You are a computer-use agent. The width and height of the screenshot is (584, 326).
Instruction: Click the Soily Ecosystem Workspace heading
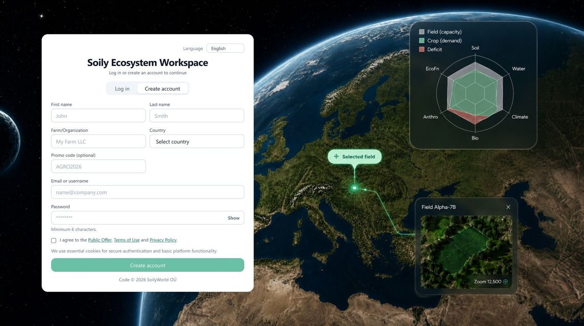(148, 62)
